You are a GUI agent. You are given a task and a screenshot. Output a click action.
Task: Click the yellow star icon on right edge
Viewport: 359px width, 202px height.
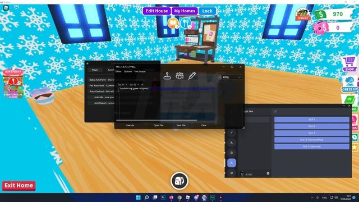[x=355, y=147]
